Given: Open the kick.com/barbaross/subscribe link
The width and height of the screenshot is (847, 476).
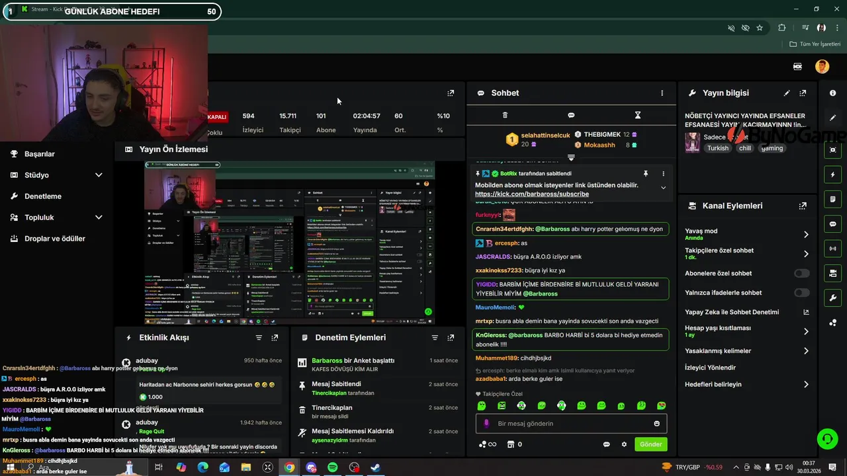Looking at the screenshot, I should (x=531, y=194).
